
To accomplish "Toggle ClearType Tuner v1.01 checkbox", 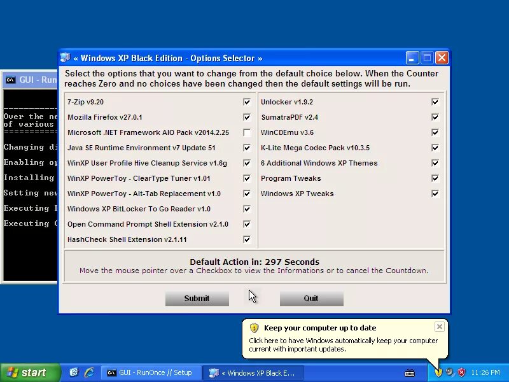I will [x=247, y=178].
